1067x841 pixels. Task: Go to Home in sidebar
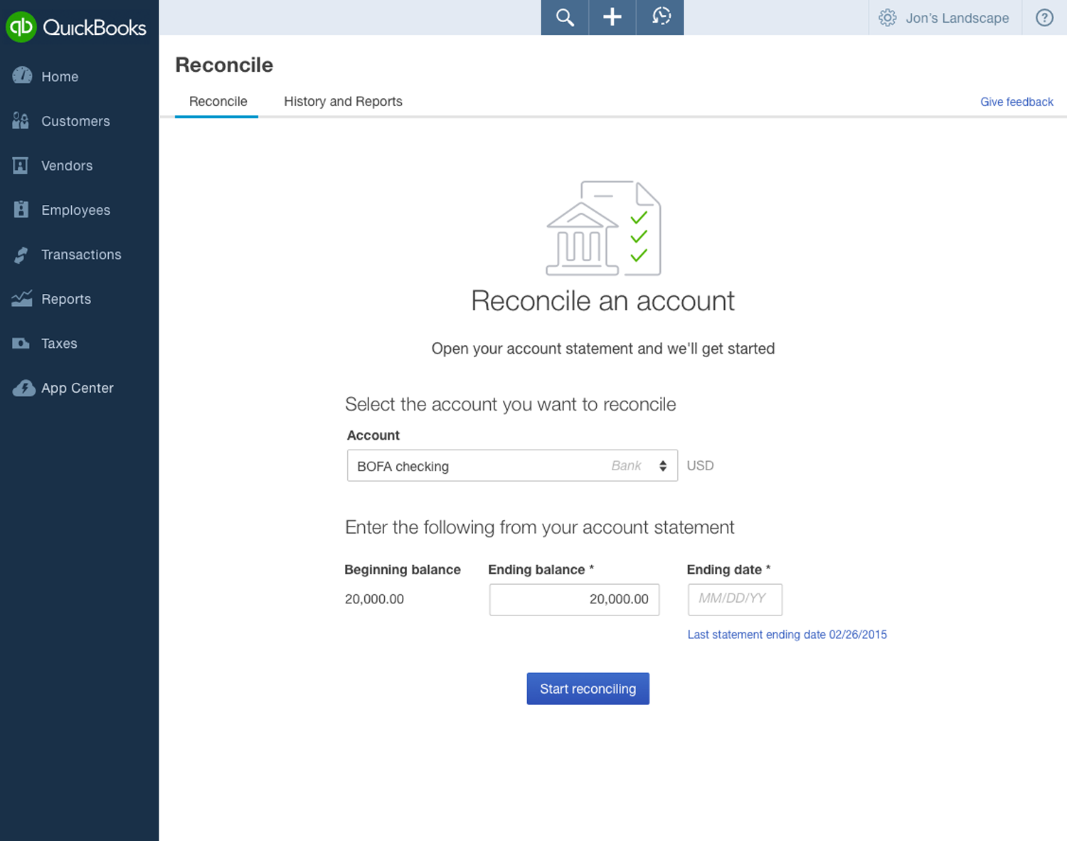(x=60, y=77)
